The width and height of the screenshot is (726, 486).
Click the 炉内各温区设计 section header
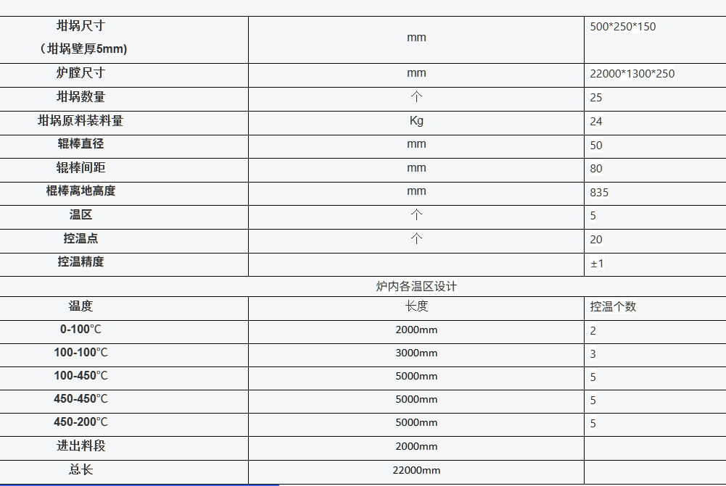click(x=416, y=286)
